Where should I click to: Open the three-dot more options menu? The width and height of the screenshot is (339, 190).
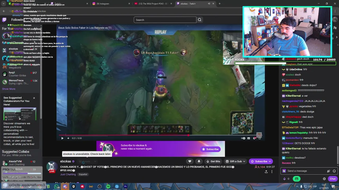point(272,172)
